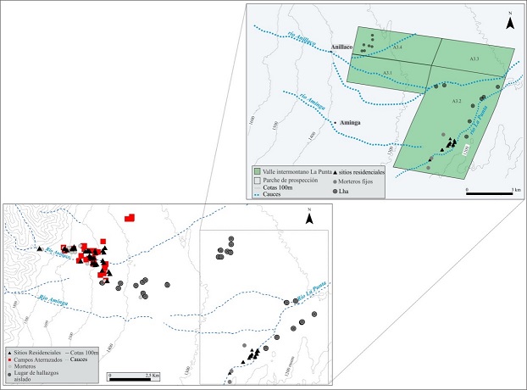Click the Morteros fijos legend dot

pos(336,181)
